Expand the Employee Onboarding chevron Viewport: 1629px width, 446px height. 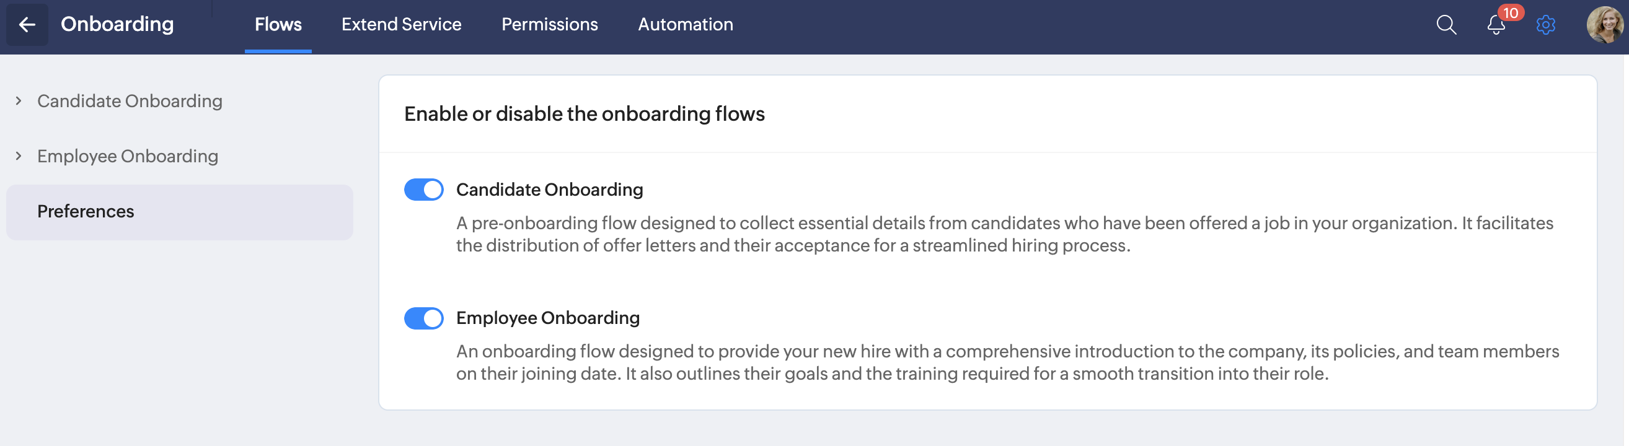[19, 156]
